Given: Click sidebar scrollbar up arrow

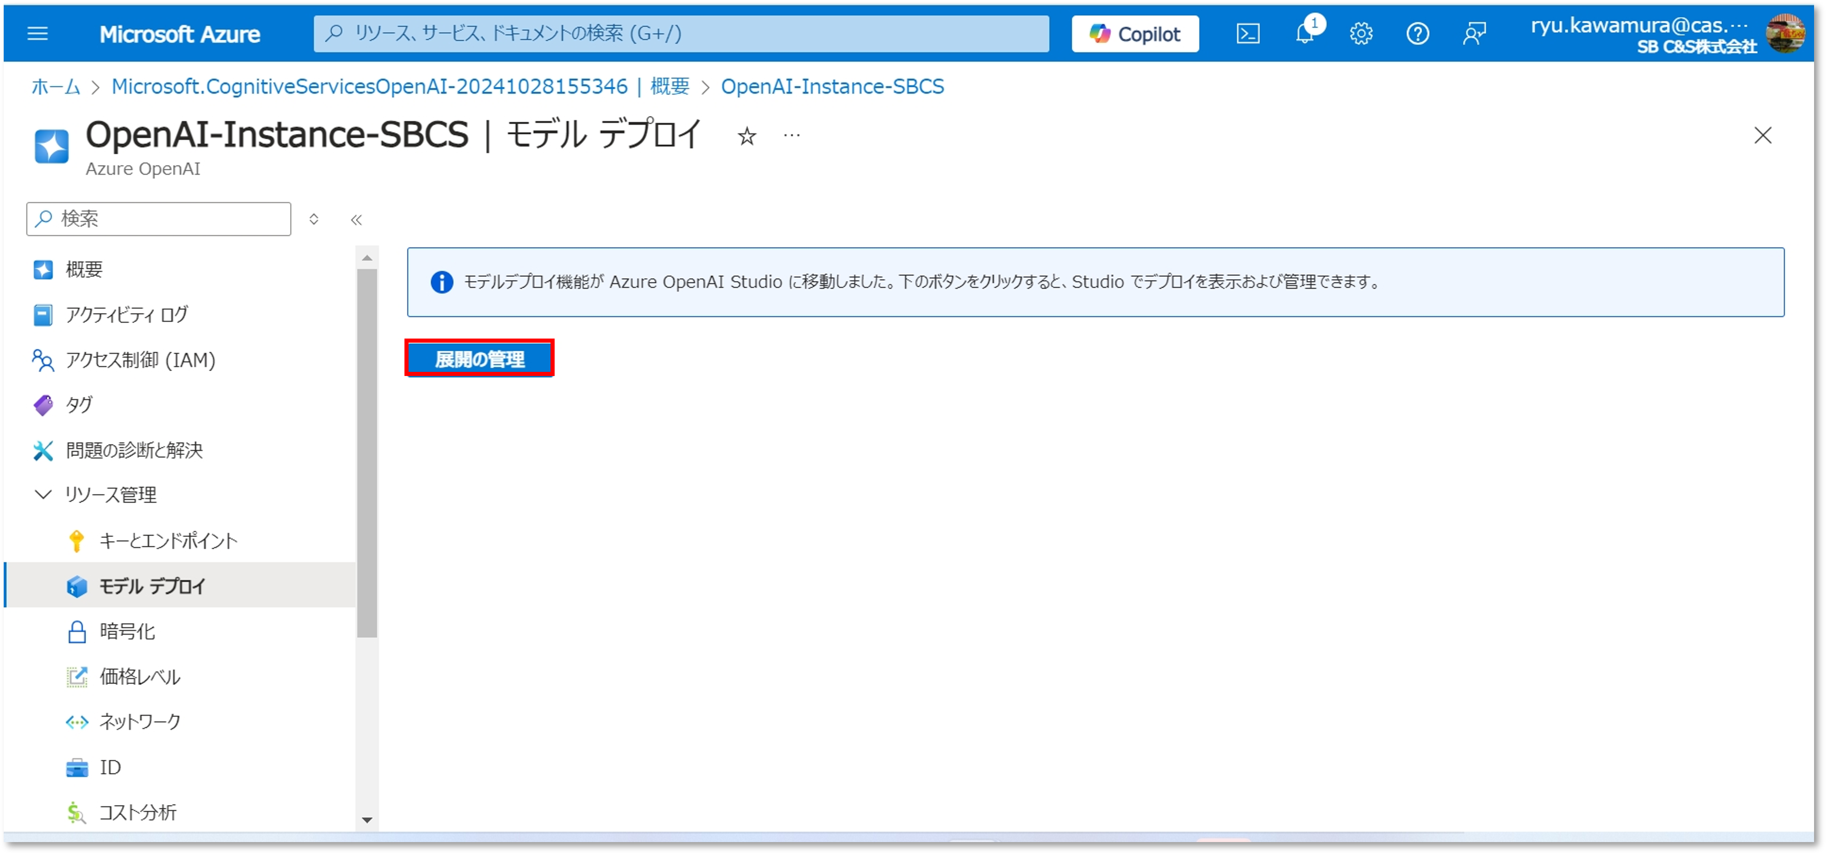Looking at the screenshot, I should click(x=367, y=258).
